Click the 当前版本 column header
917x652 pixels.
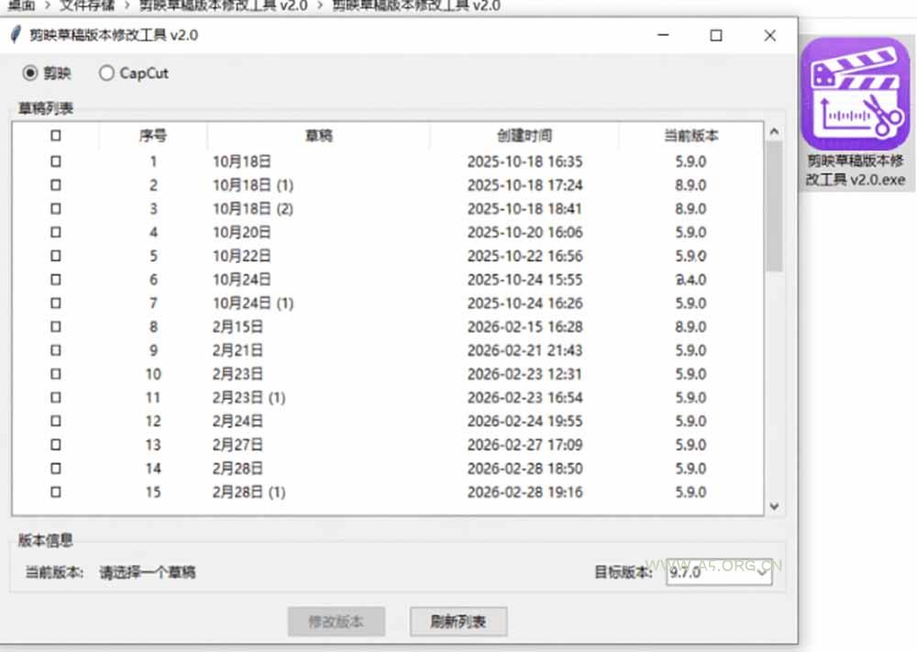coord(691,136)
